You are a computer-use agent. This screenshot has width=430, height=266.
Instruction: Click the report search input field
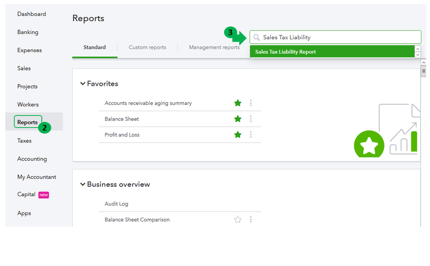click(336, 38)
